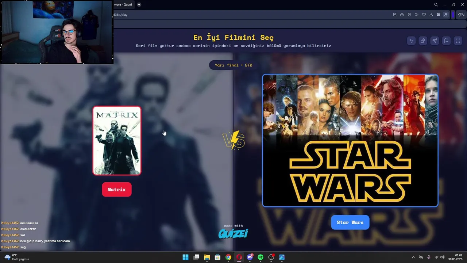Click the blue color swatch beside profile
Screen dimensions: 467x263
(453, 15)
